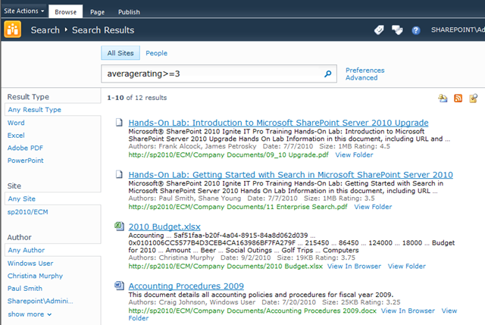The width and height of the screenshot is (485, 325).
Task: Click View Folder for 2010 Budget.xlsx
Action: 407,266
